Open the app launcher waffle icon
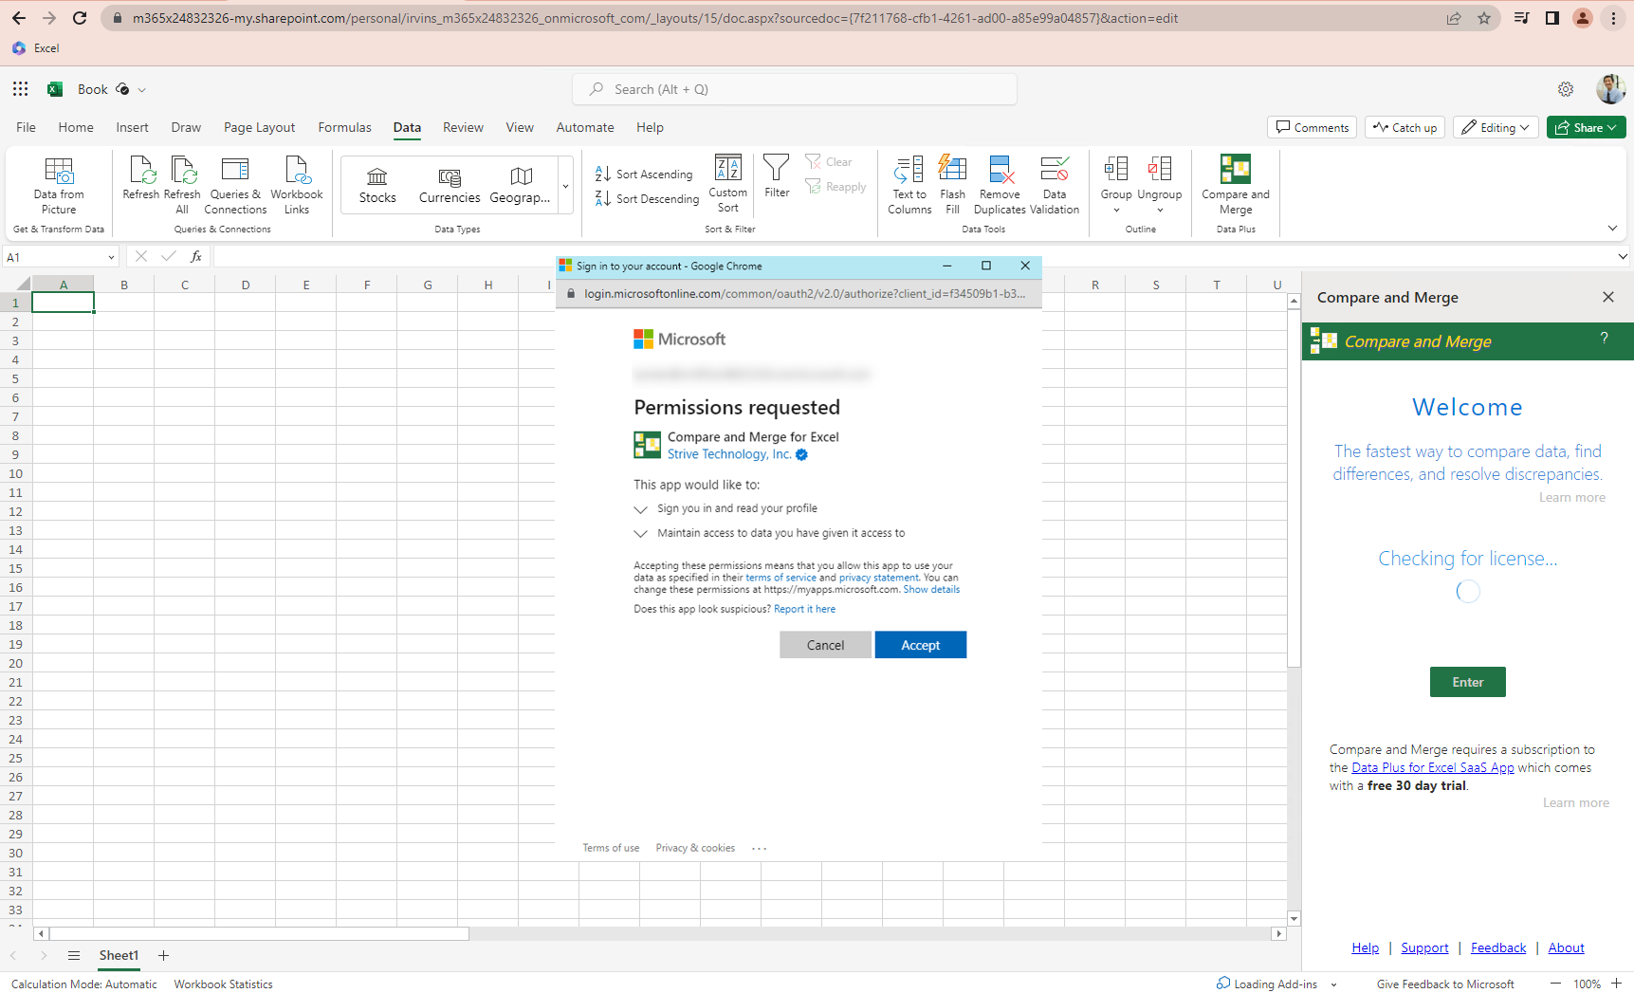The height and width of the screenshot is (993, 1634). 20,89
